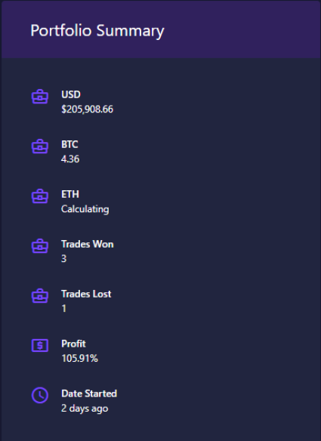321x441 pixels.
Task: Click the $205,908.66 balance value
Action: click(x=87, y=109)
